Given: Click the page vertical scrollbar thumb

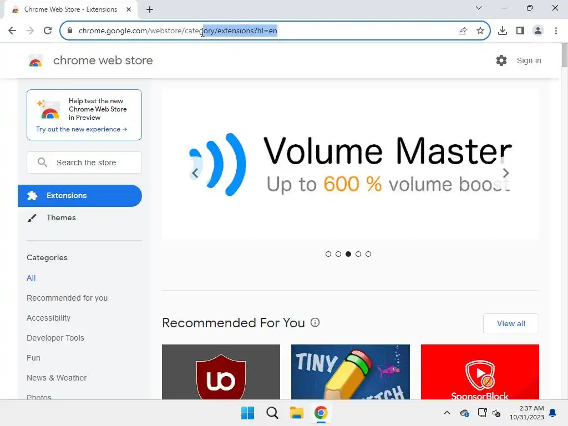Looking at the screenshot, I should pos(564,55).
